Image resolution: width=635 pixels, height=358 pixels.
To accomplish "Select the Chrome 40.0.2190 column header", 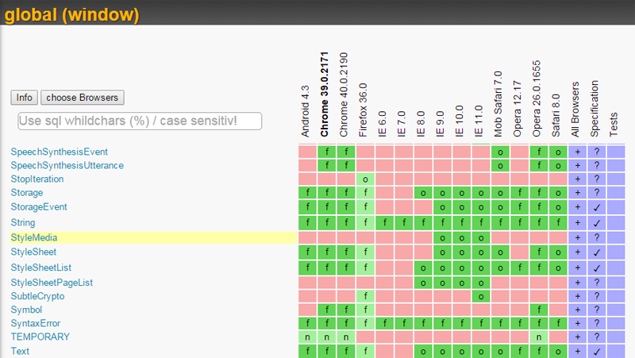I will (x=344, y=94).
